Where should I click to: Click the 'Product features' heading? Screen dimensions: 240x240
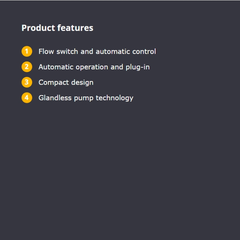tap(57, 28)
